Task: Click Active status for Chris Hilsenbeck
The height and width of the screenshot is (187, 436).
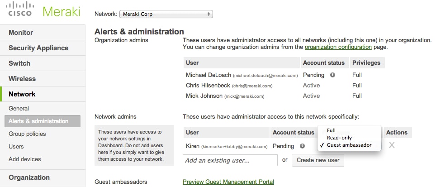Action: tap(312, 86)
